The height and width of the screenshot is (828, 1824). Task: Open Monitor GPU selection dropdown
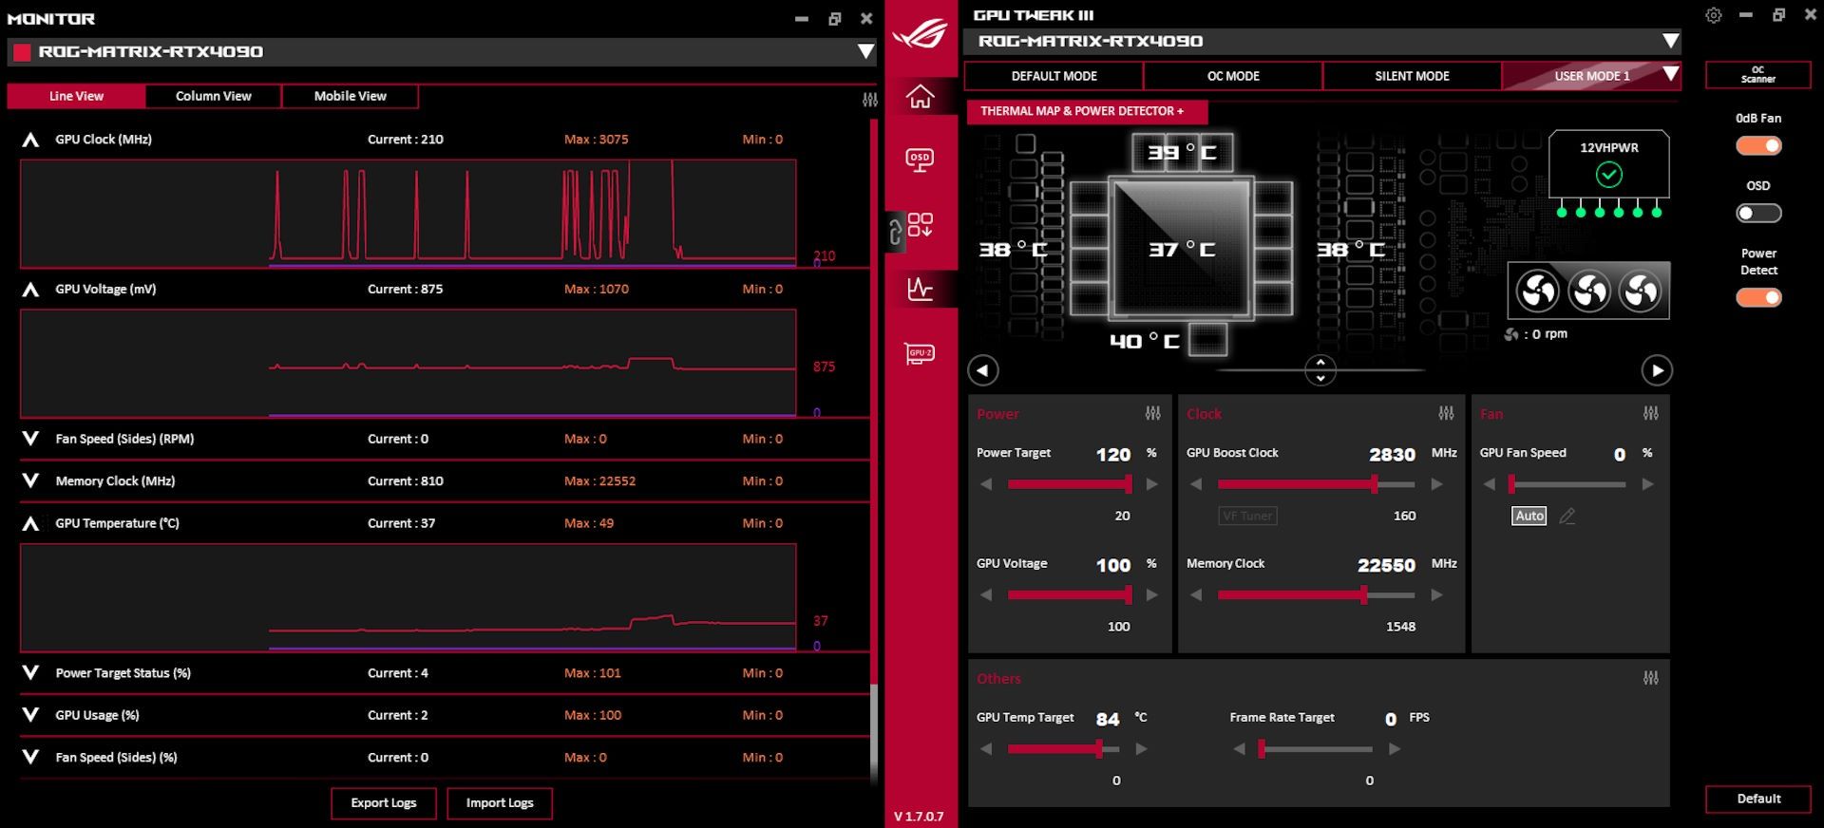pyautogui.click(x=865, y=51)
